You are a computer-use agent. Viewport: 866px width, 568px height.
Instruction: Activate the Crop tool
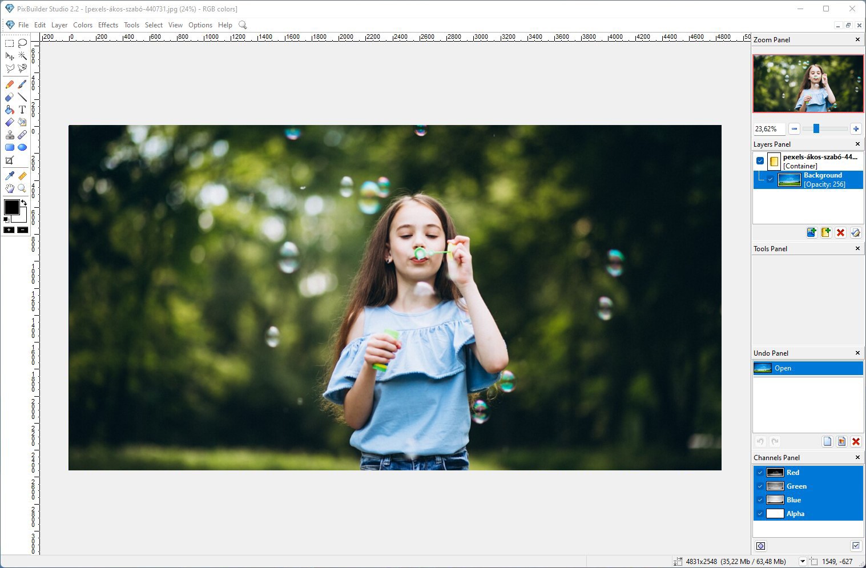pos(10,161)
